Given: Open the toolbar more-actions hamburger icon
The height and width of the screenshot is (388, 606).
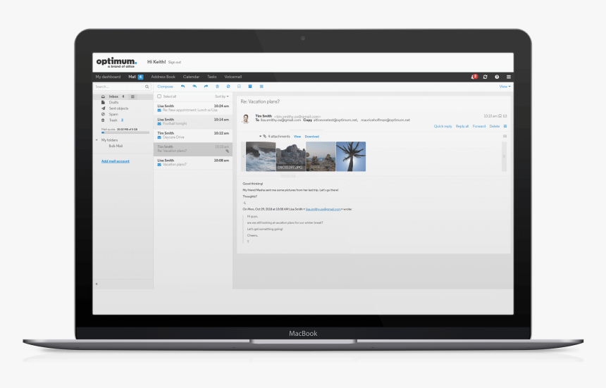Looking at the screenshot, I should click(261, 87).
